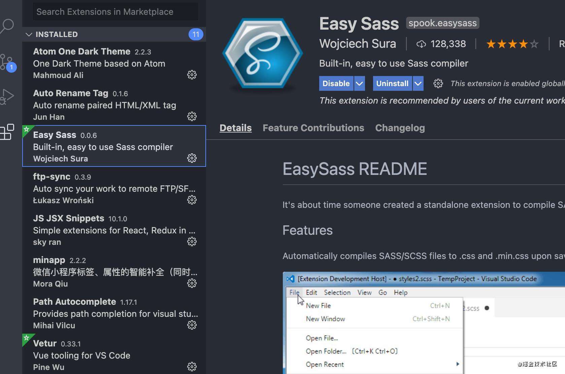Switch to the Feature Contributions tab

(313, 128)
